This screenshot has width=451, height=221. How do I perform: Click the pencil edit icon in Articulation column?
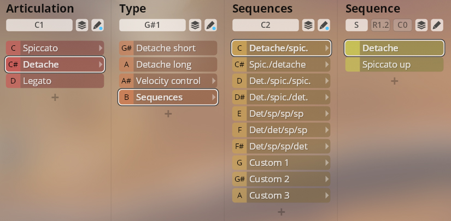pos(97,25)
